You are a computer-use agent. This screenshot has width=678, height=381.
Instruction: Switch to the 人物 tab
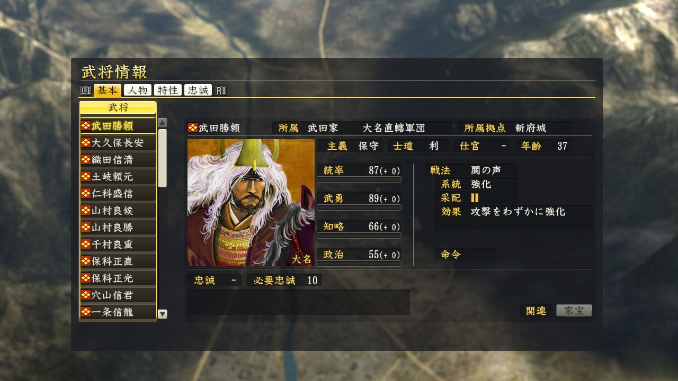coord(138,90)
